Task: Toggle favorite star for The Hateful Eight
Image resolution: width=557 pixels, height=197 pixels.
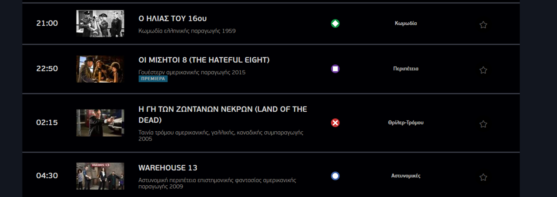Action: point(483,70)
